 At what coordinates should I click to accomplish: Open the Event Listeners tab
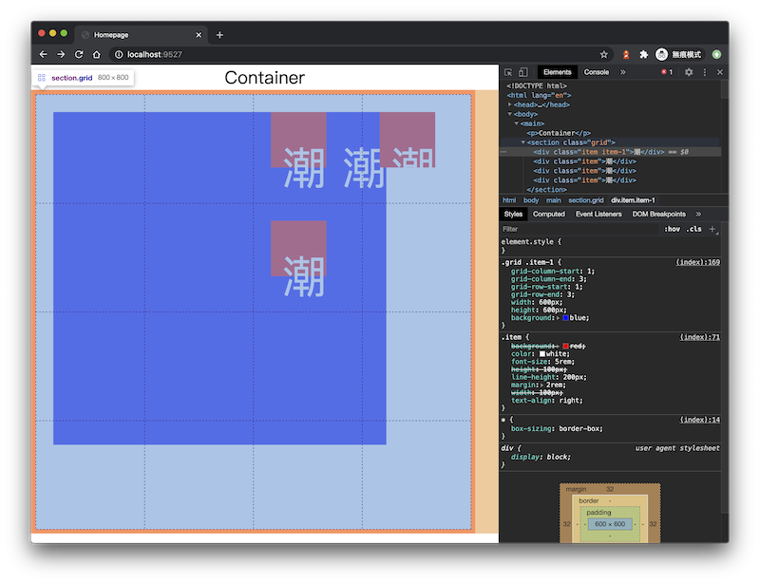598,215
